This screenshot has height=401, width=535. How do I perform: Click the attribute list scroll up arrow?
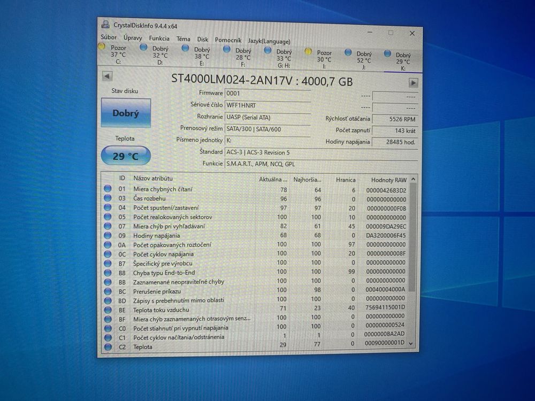(413, 179)
